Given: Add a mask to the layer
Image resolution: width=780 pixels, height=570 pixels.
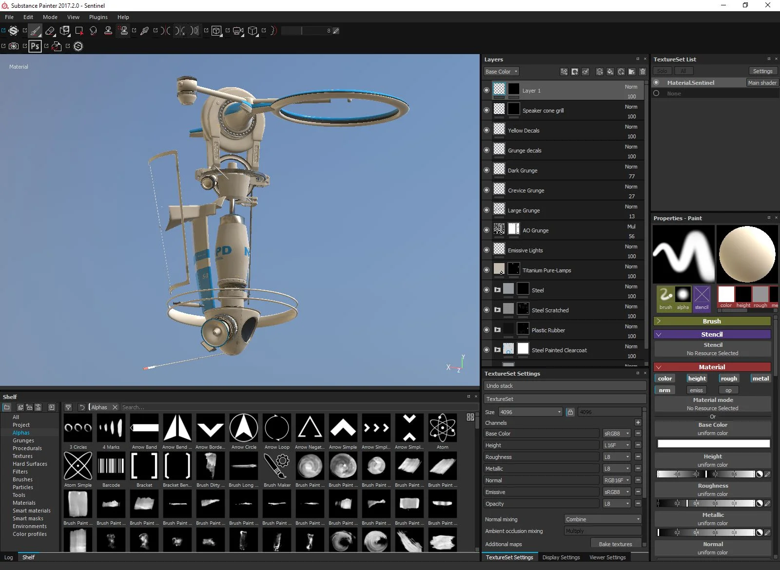Looking at the screenshot, I should coord(575,72).
